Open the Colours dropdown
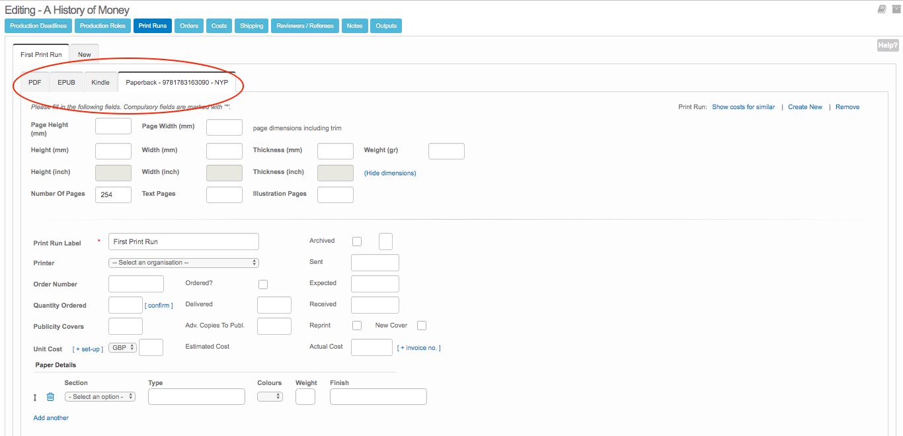The height and width of the screenshot is (436, 903). [x=270, y=397]
